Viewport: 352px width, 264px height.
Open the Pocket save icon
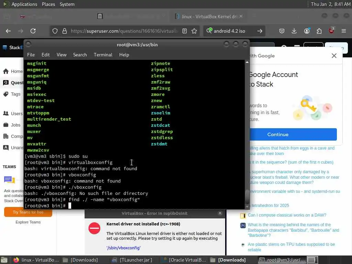pyautogui.click(x=282, y=31)
